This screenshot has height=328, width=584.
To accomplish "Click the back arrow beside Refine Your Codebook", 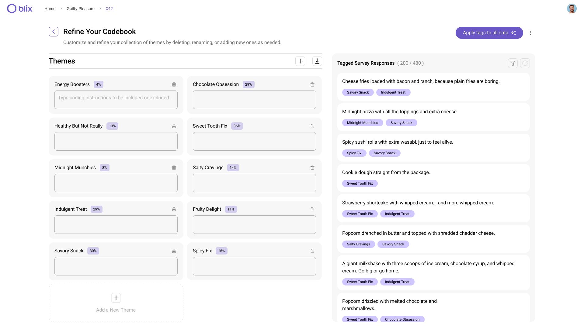I will [54, 32].
